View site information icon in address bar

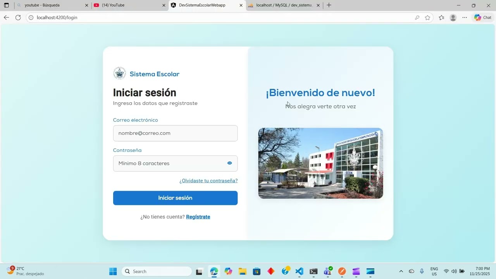[31, 17]
